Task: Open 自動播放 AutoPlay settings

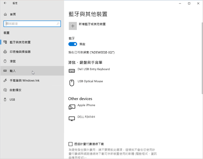Action: coord(32,90)
